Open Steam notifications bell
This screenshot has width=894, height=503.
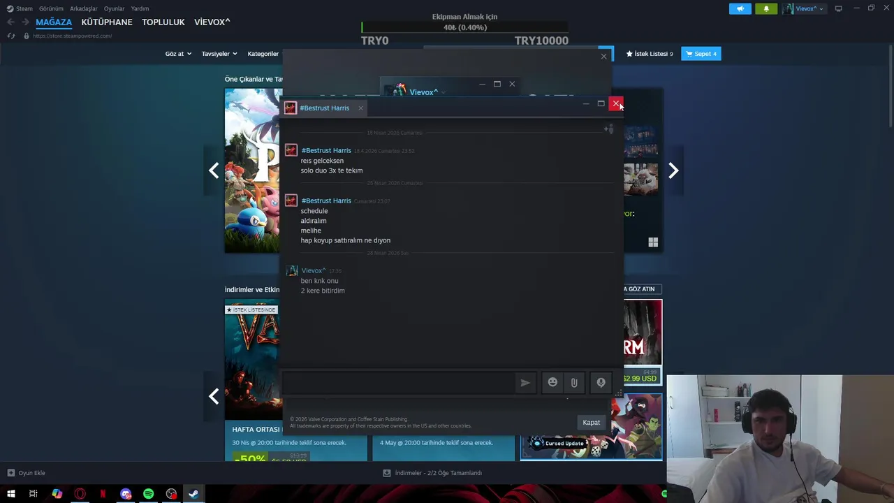(766, 8)
